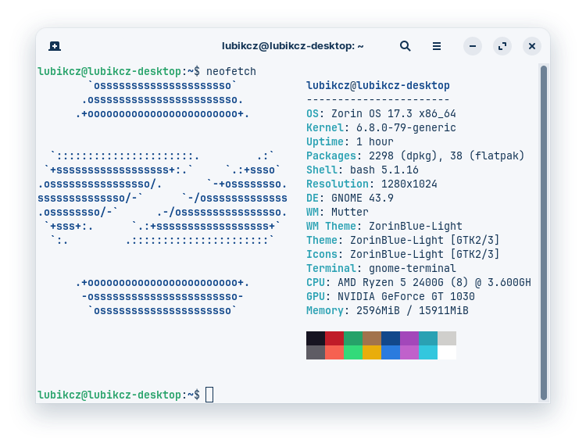Place cursor at the empty bottom prompt

209,395
